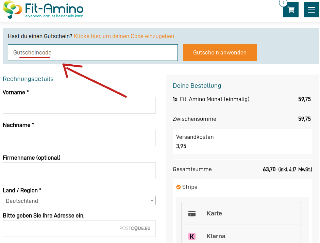Viewport: 320px width, 243px height.
Task: Click the credit card icon next to Karte
Action: 192,214
